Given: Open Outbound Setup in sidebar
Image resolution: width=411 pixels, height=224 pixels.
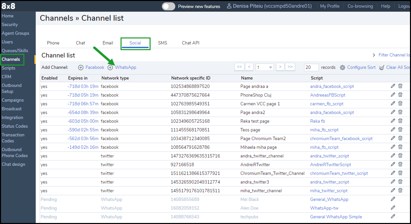Looking at the screenshot, I should 12,88.
